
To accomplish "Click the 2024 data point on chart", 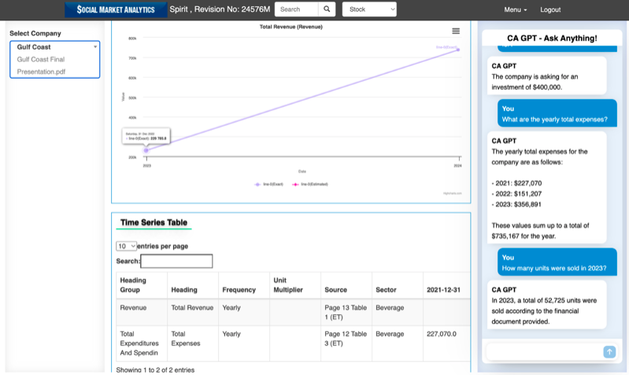I will (x=457, y=50).
